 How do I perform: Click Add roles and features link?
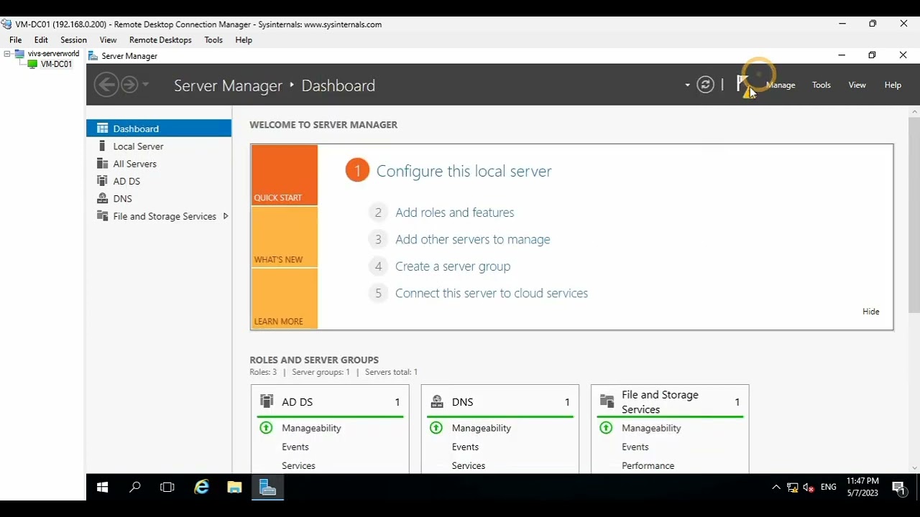click(454, 213)
